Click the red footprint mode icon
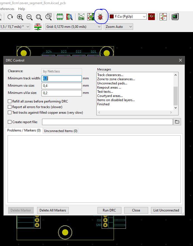Viewport: 193px width, 246px height. coord(152,16)
